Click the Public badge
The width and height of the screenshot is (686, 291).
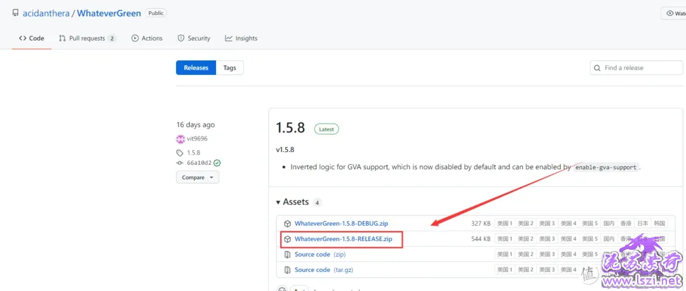156,13
